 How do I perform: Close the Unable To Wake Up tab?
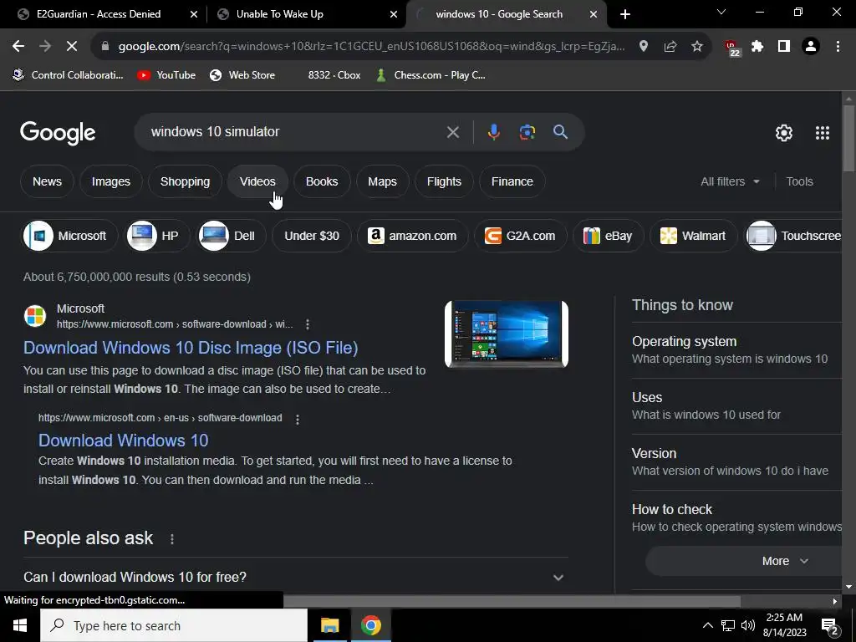coord(394,14)
